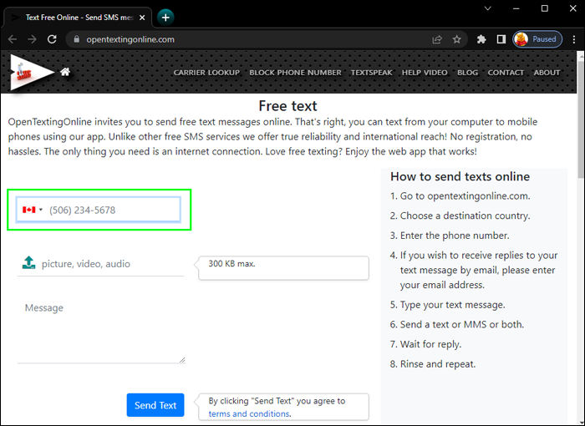The height and width of the screenshot is (426, 585).
Task: Click the upload attachment icon
Action: click(28, 263)
